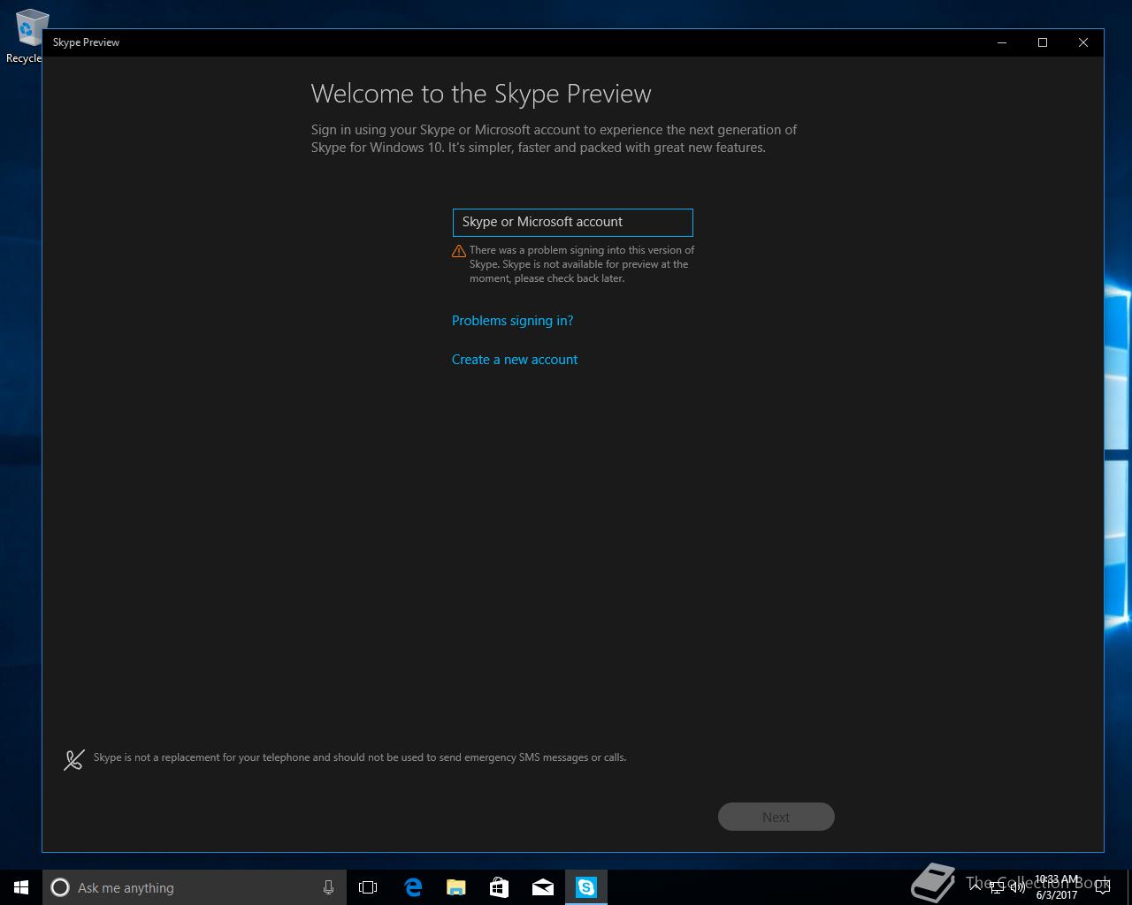
Task: Click the Cortana circle icon
Action: click(60, 887)
